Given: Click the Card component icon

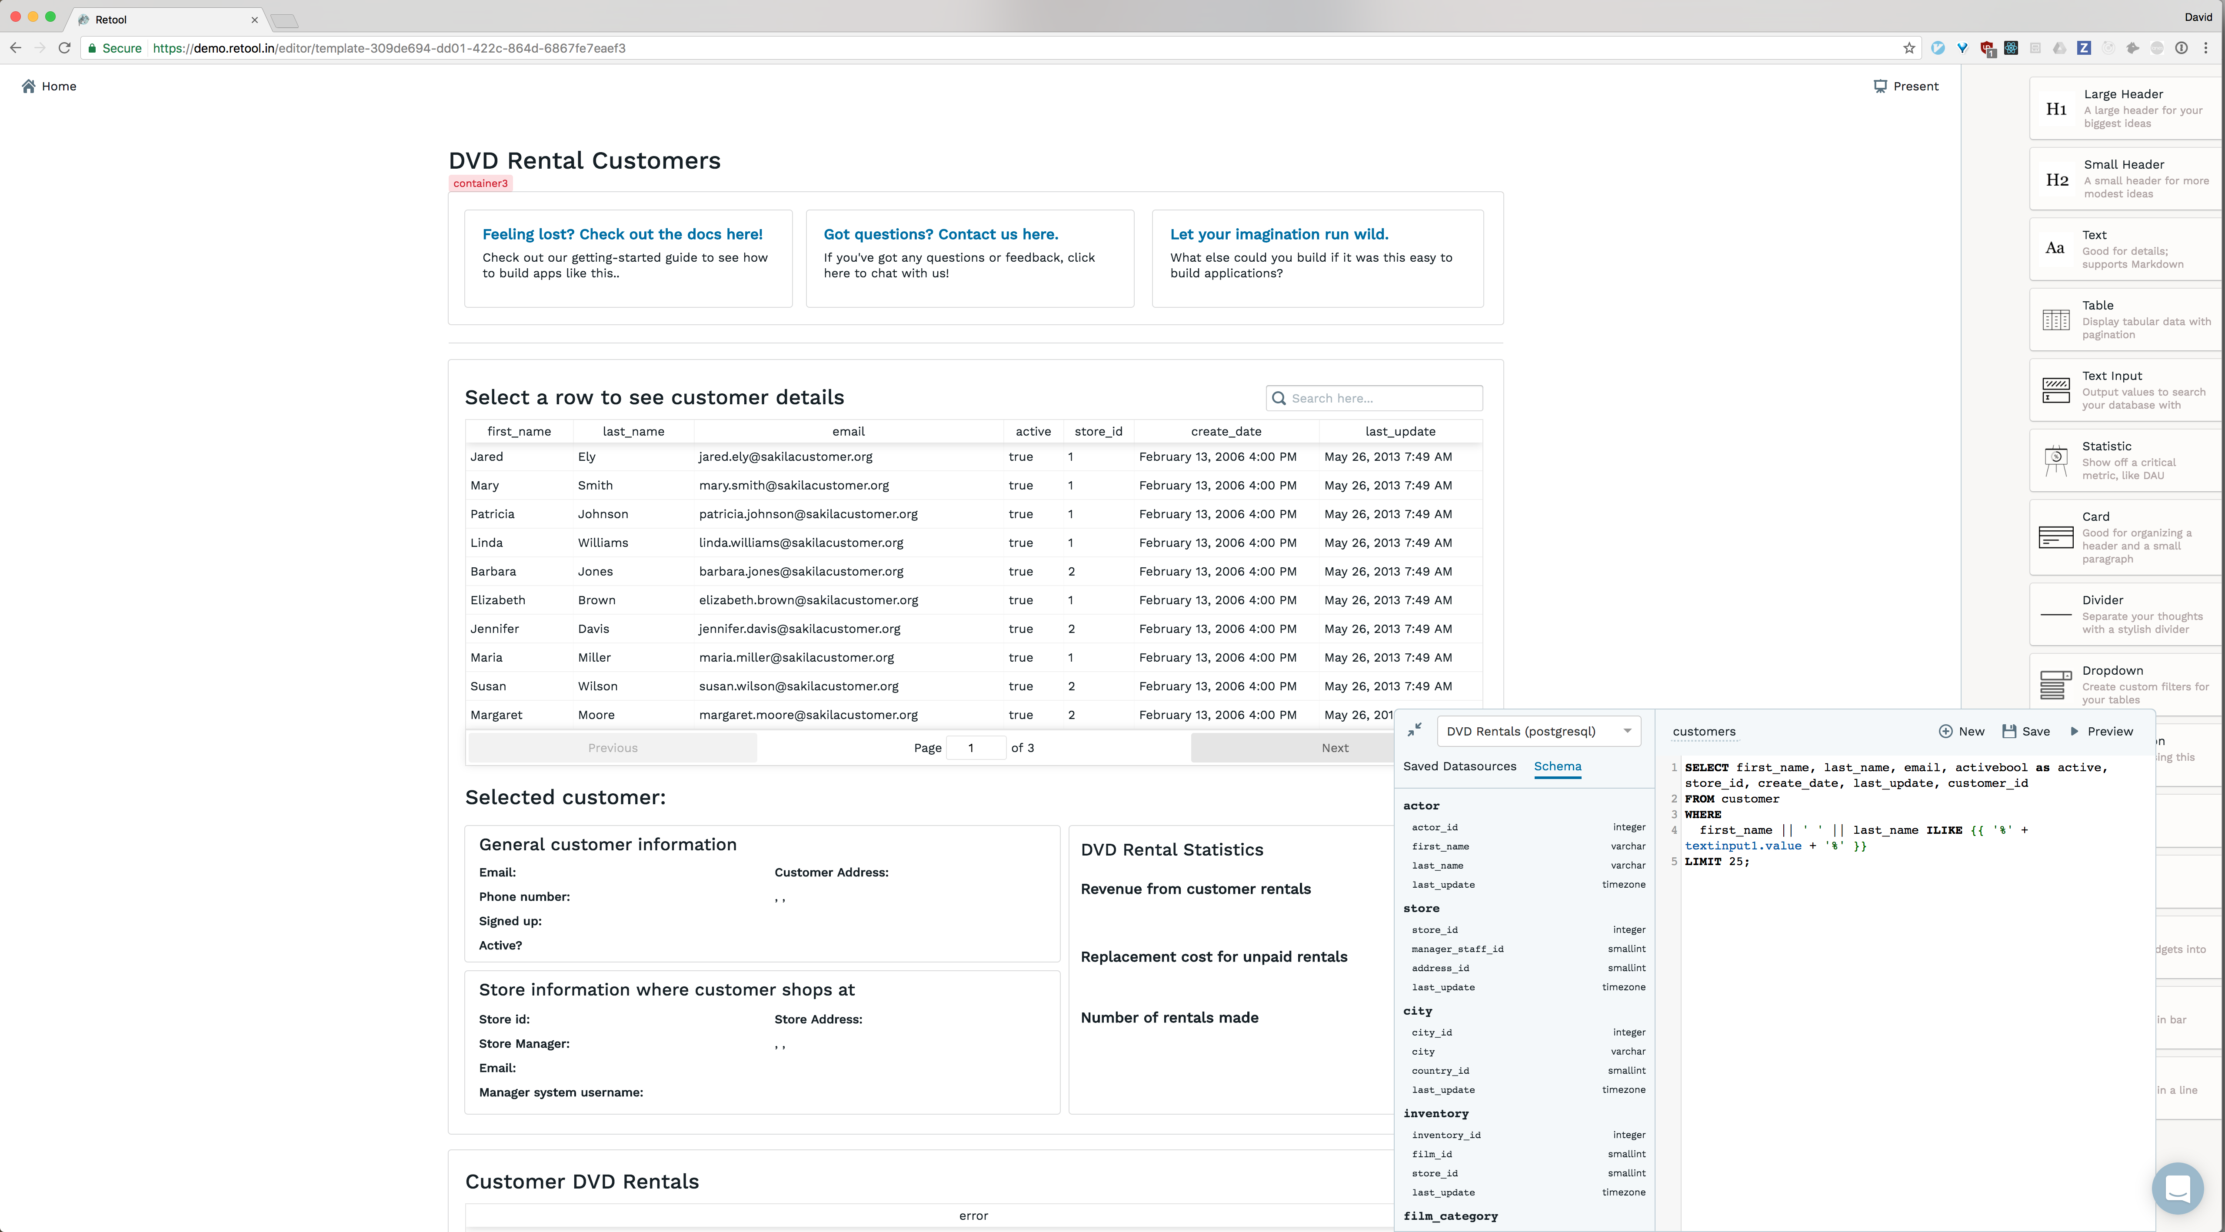Looking at the screenshot, I should (2055, 537).
